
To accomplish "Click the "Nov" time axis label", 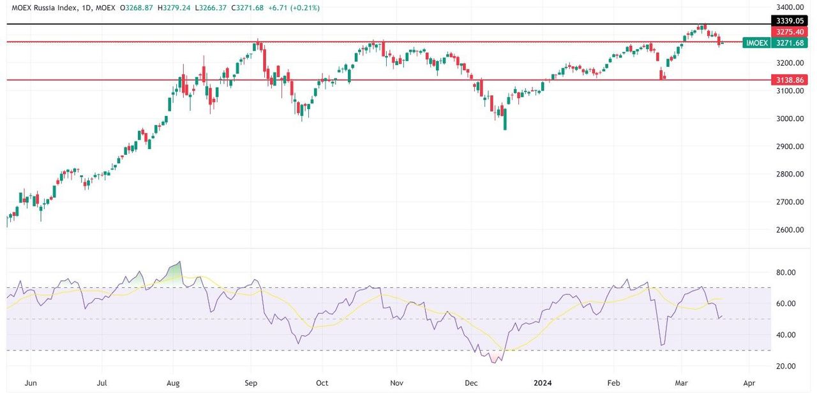I will [x=396, y=384].
